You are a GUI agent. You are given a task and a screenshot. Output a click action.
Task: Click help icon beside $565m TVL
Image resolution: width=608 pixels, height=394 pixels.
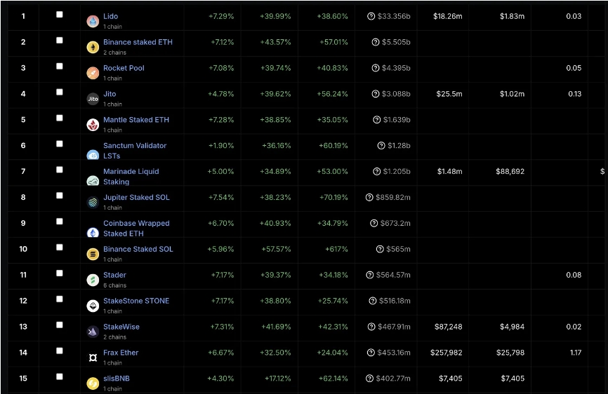point(380,250)
